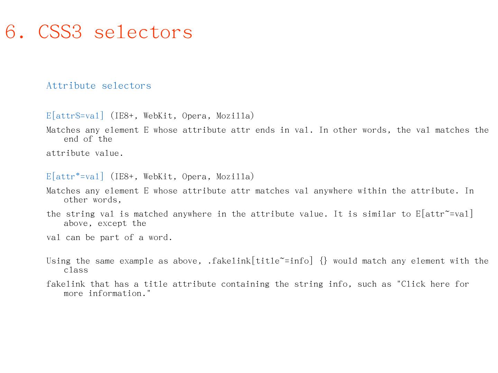
Task: Click the inline E[attr~=val] text
Action: click(x=444, y=214)
